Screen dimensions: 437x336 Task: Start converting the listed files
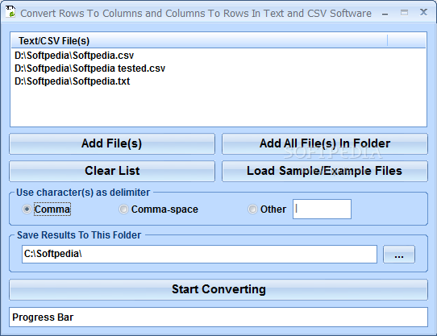click(218, 289)
